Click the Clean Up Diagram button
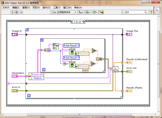 coord(101,12)
